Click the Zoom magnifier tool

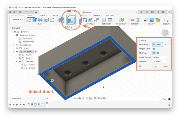coord(87,98)
